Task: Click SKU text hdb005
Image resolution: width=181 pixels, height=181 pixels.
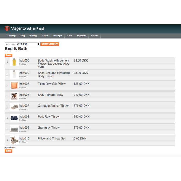Action: coord(24,84)
